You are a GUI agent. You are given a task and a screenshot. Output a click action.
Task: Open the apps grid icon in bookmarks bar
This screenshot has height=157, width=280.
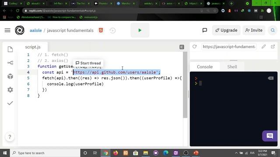tap(4, 17)
